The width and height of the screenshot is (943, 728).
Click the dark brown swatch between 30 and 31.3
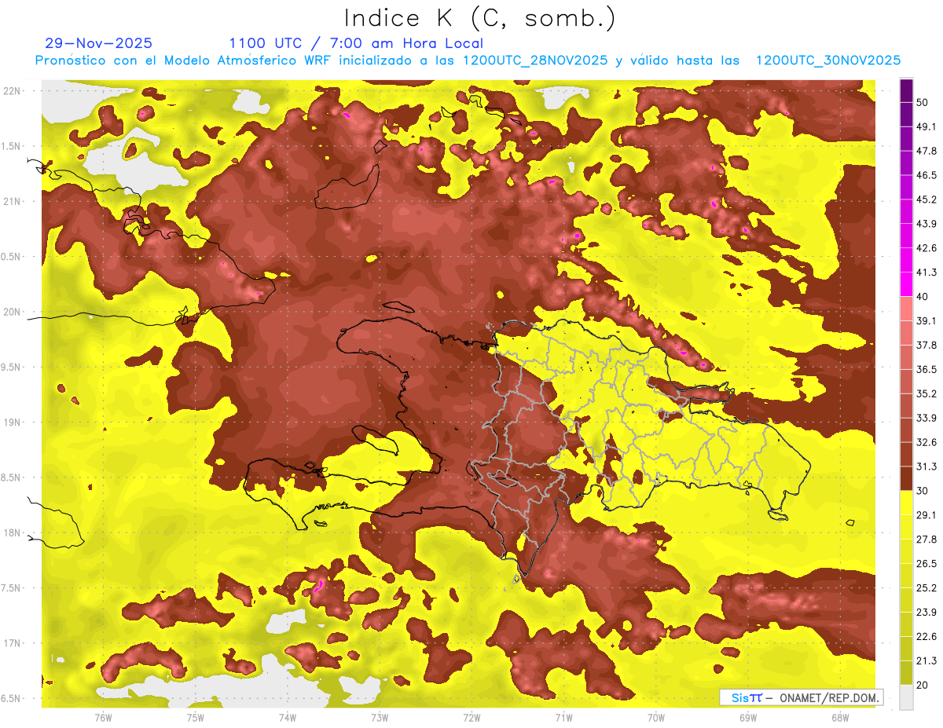pyautogui.click(x=906, y=478)
